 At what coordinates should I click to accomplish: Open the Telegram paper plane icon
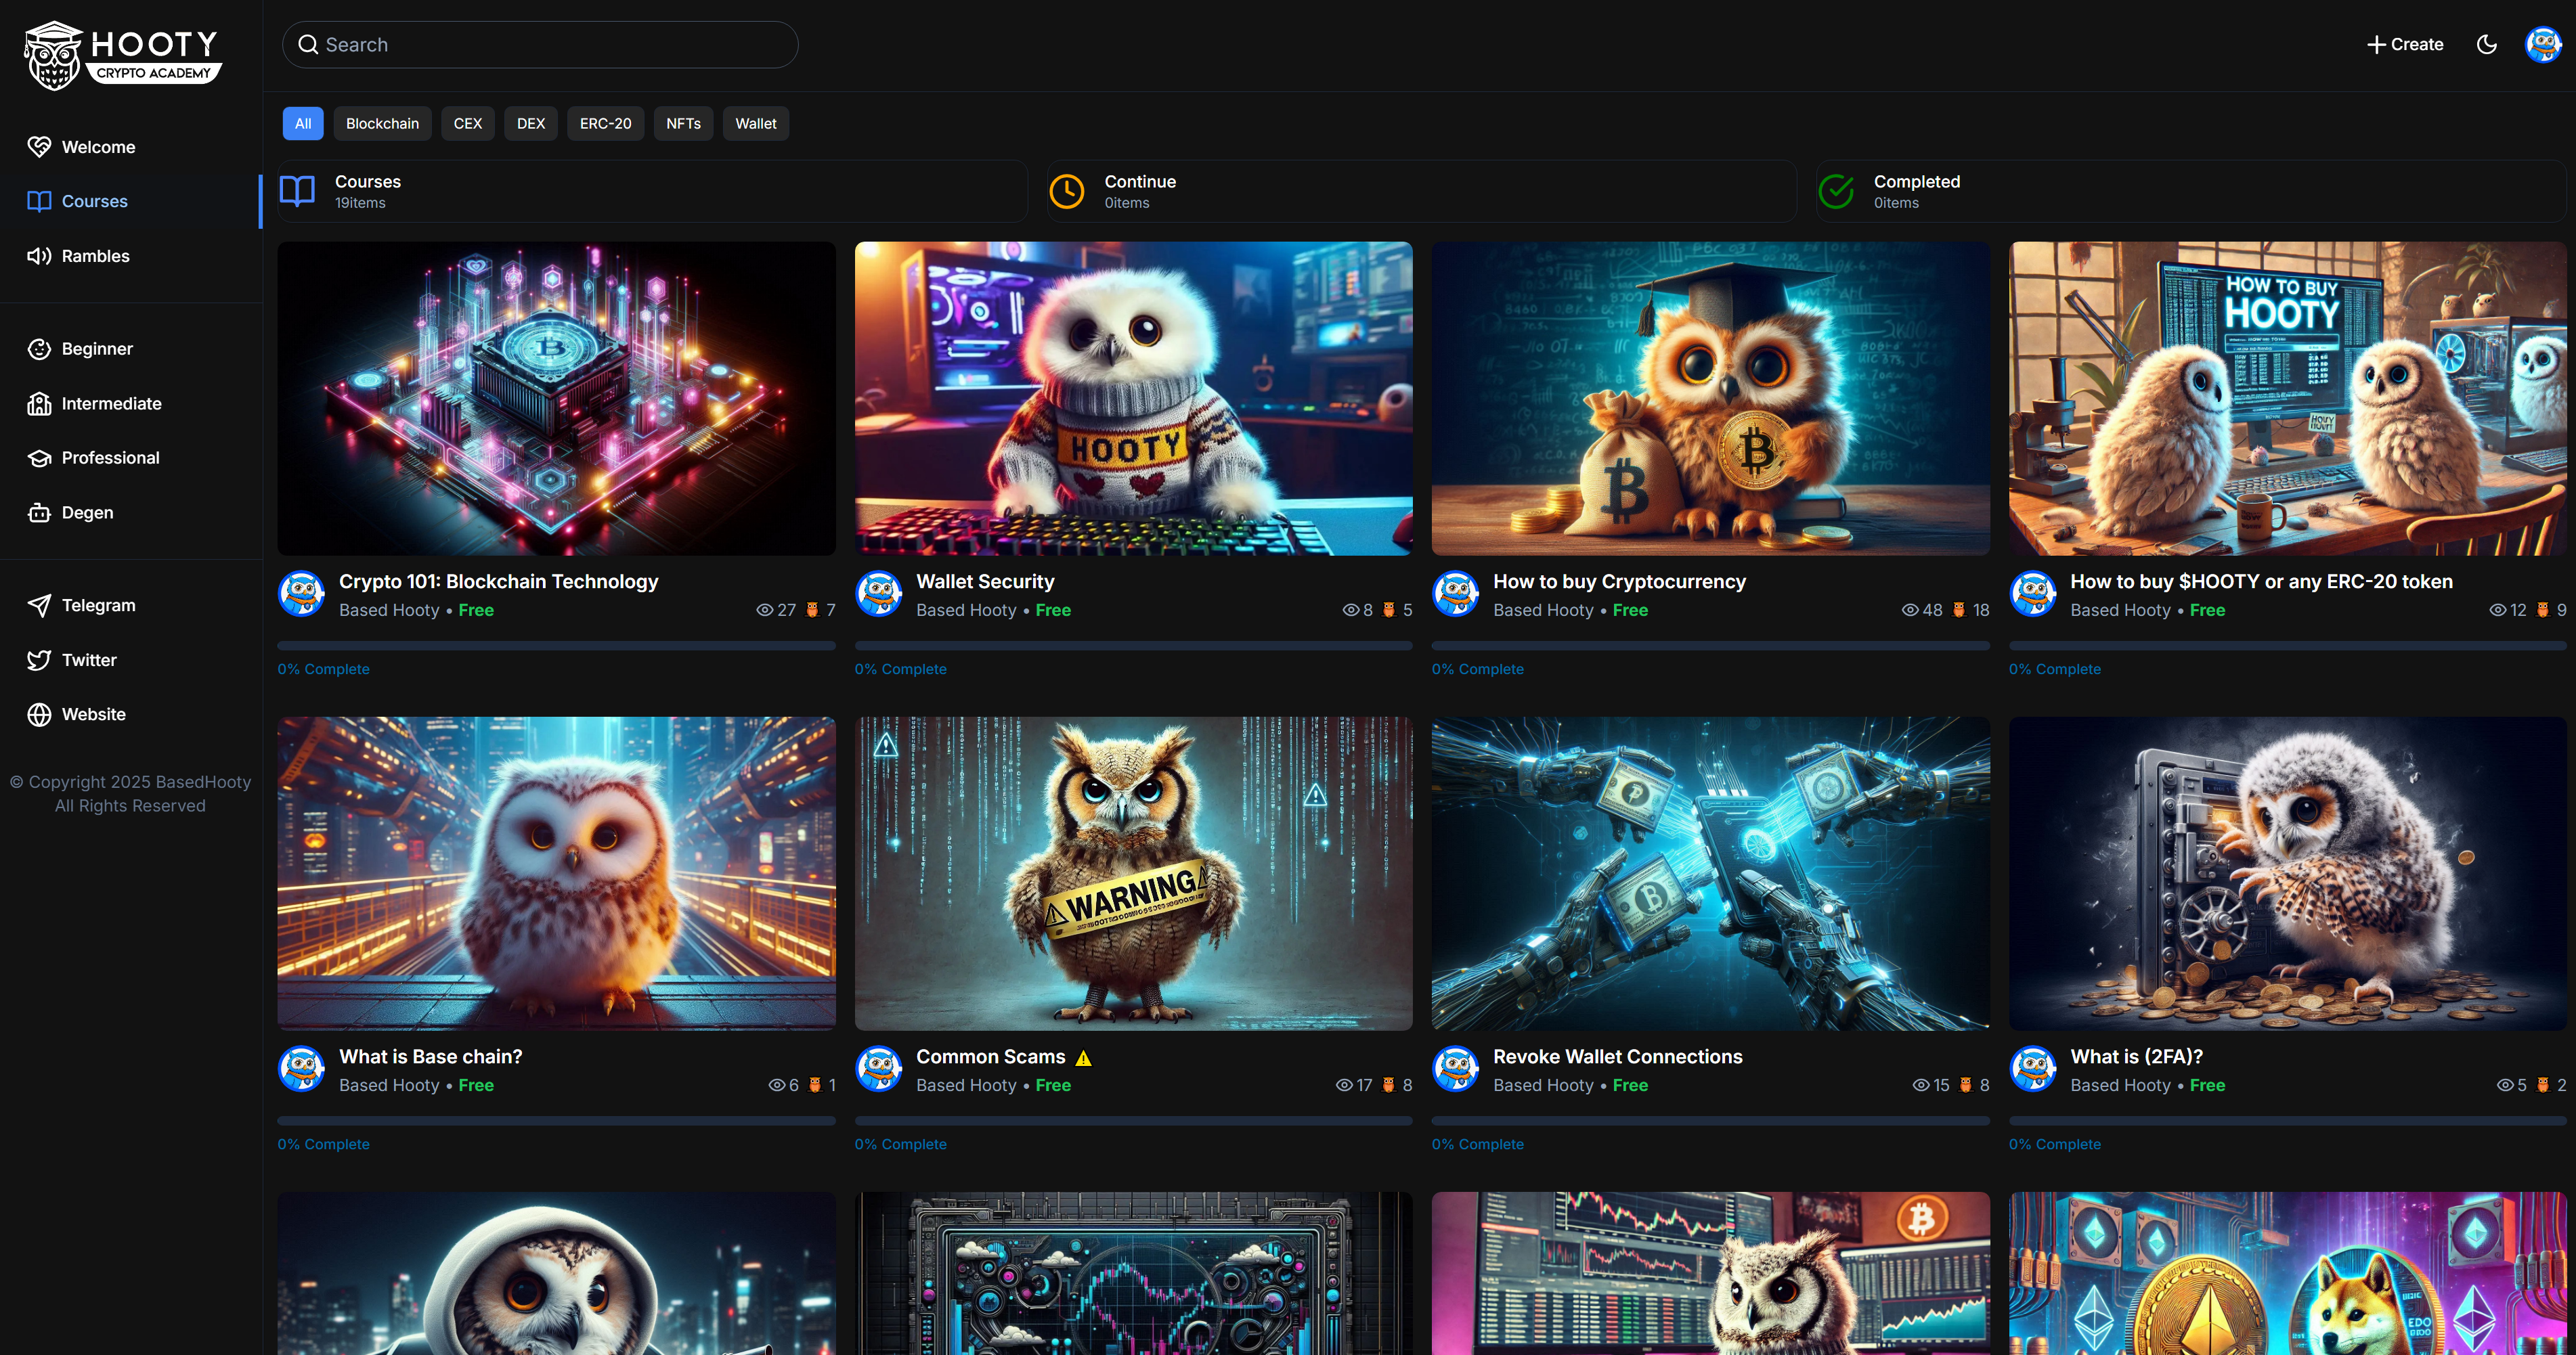click(39, 605)
